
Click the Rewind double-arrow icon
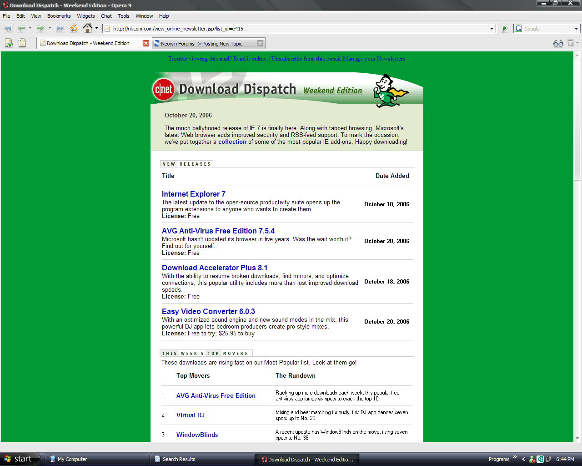coord(7,28)
